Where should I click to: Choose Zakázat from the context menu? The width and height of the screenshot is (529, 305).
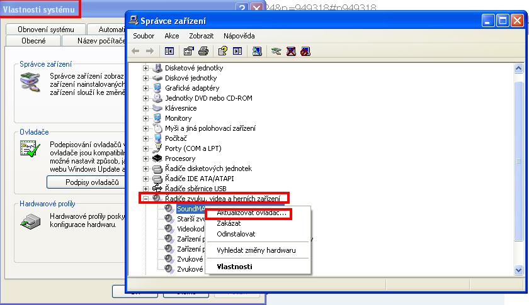(x=229, y=223)
